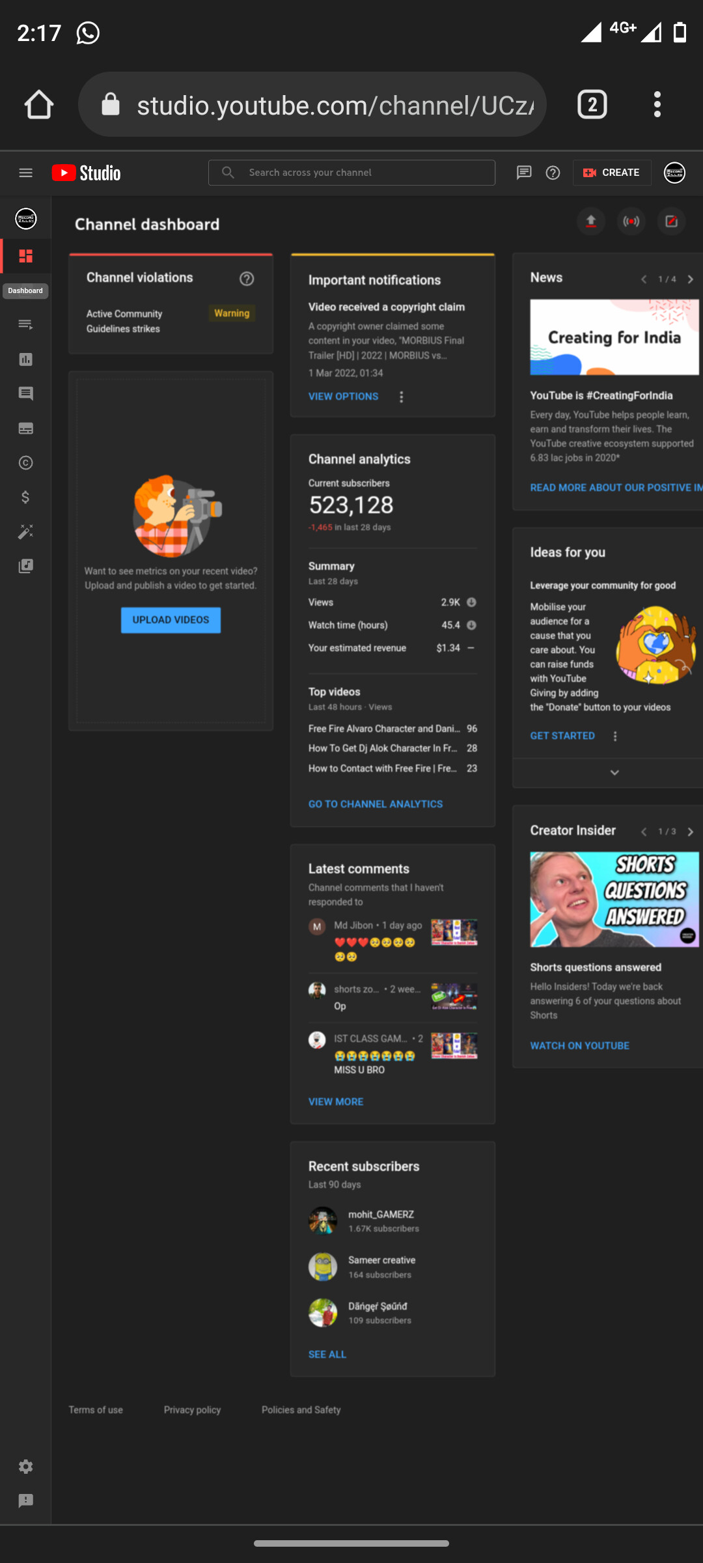Click the Video received a copyright claim notification

(x=387, y=307)
